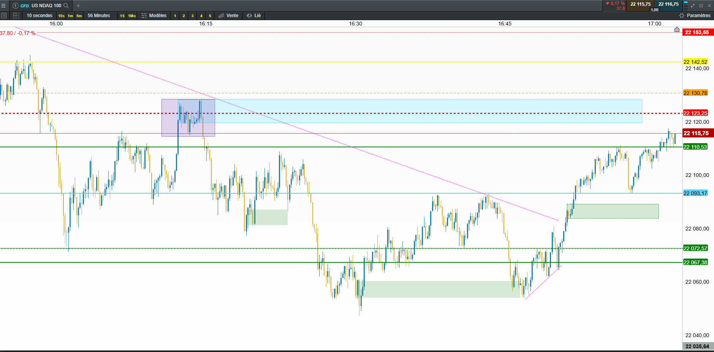Viewport: 714px width, 352px height.
Task: Select the US NDAQ 100 chart tab
Action: [46, 6]
